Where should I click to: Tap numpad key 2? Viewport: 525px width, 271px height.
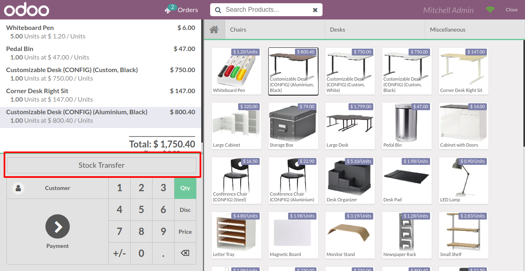coord(141,188)
